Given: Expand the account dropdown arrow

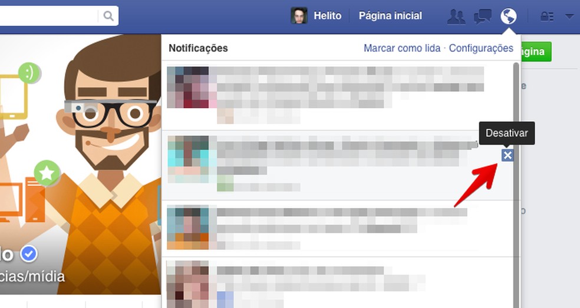Looking at the screenshot, I should click(569, 16).
